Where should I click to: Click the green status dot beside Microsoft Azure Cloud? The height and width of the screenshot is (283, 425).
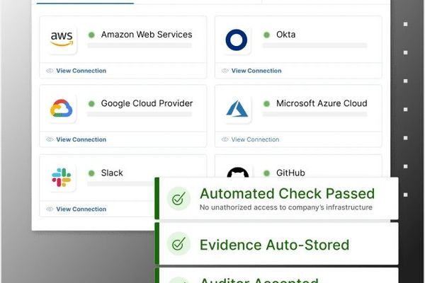[267, 103]
